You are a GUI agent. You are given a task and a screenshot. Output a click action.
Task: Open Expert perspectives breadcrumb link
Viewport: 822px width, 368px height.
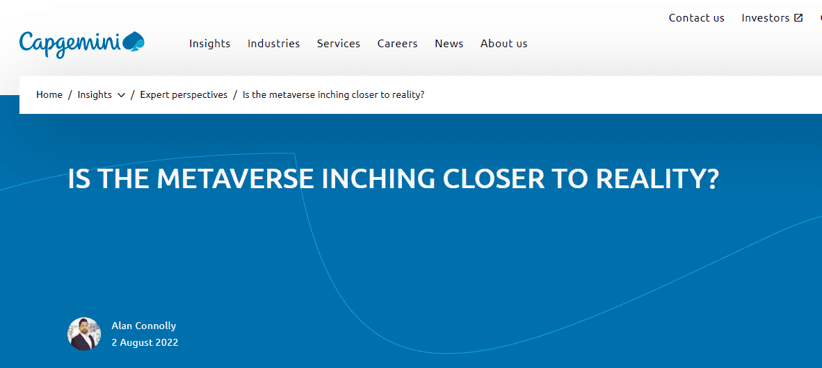point(184,94)
